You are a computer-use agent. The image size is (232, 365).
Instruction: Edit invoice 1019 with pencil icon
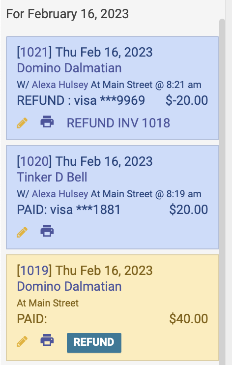22,341
